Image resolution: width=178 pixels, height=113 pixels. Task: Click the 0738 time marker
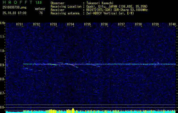[x=138, y=24]
